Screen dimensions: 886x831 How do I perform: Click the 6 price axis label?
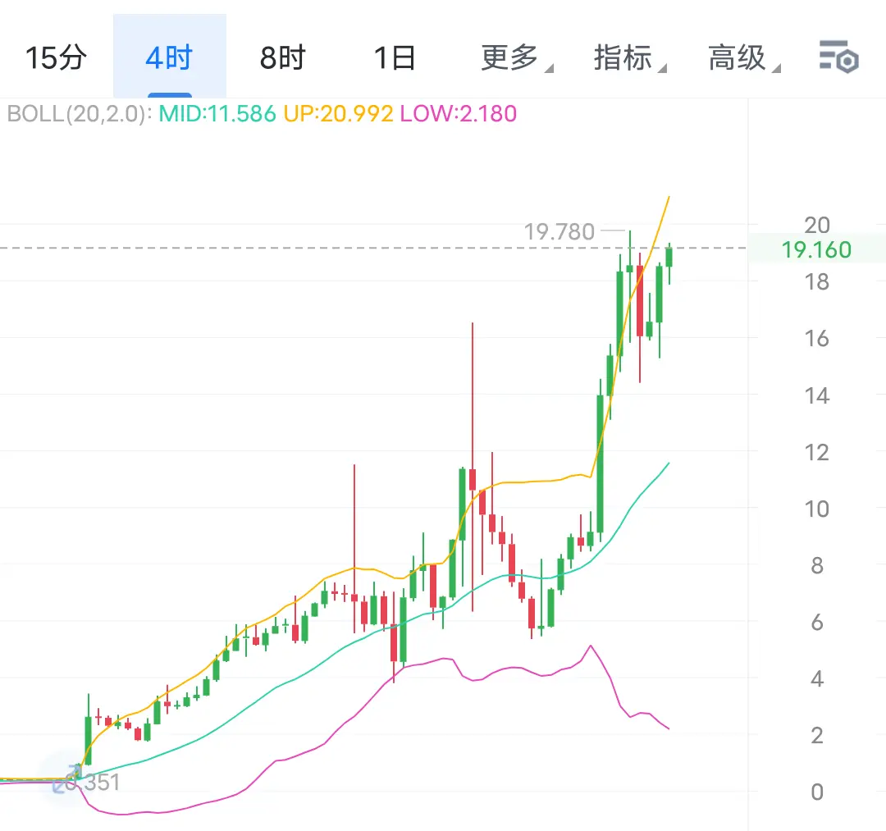[817, 623]
